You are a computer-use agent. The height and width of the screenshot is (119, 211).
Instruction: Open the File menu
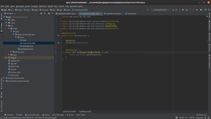(2, 6)
